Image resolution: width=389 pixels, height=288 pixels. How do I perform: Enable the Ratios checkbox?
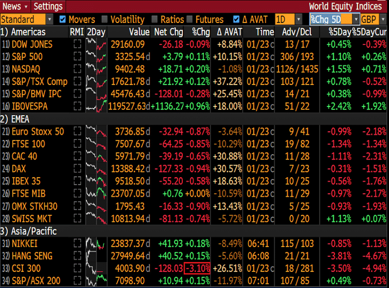(x=154, y=19)
